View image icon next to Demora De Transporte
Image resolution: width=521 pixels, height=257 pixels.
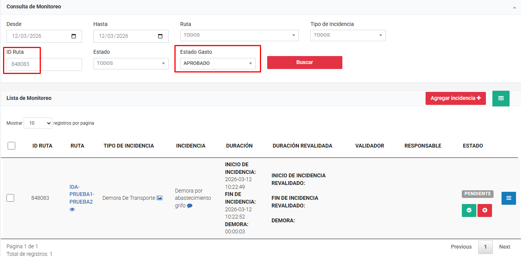point(160,198)
